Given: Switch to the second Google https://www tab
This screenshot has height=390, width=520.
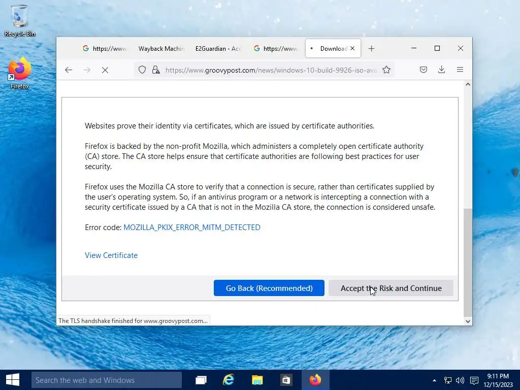Looking at the screenshot, I should pyautogui.click(x=275, y=49).
